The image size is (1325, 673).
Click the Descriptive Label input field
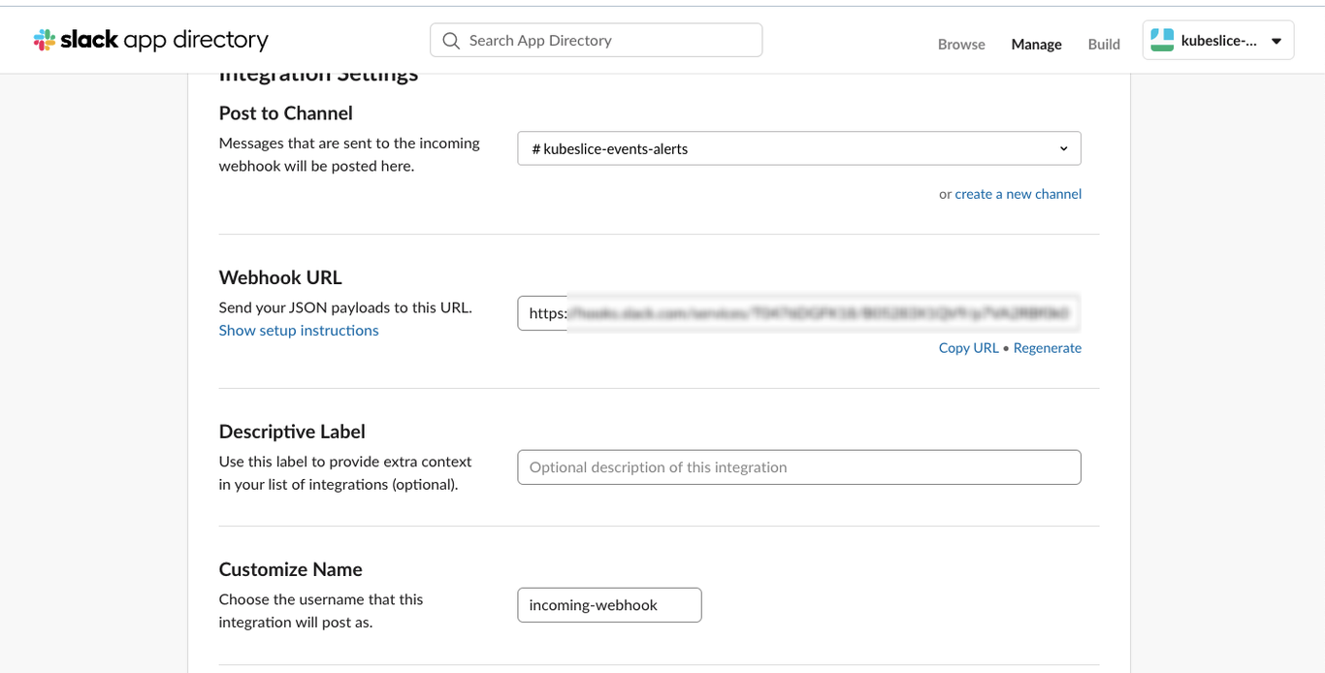coord(799,466)
